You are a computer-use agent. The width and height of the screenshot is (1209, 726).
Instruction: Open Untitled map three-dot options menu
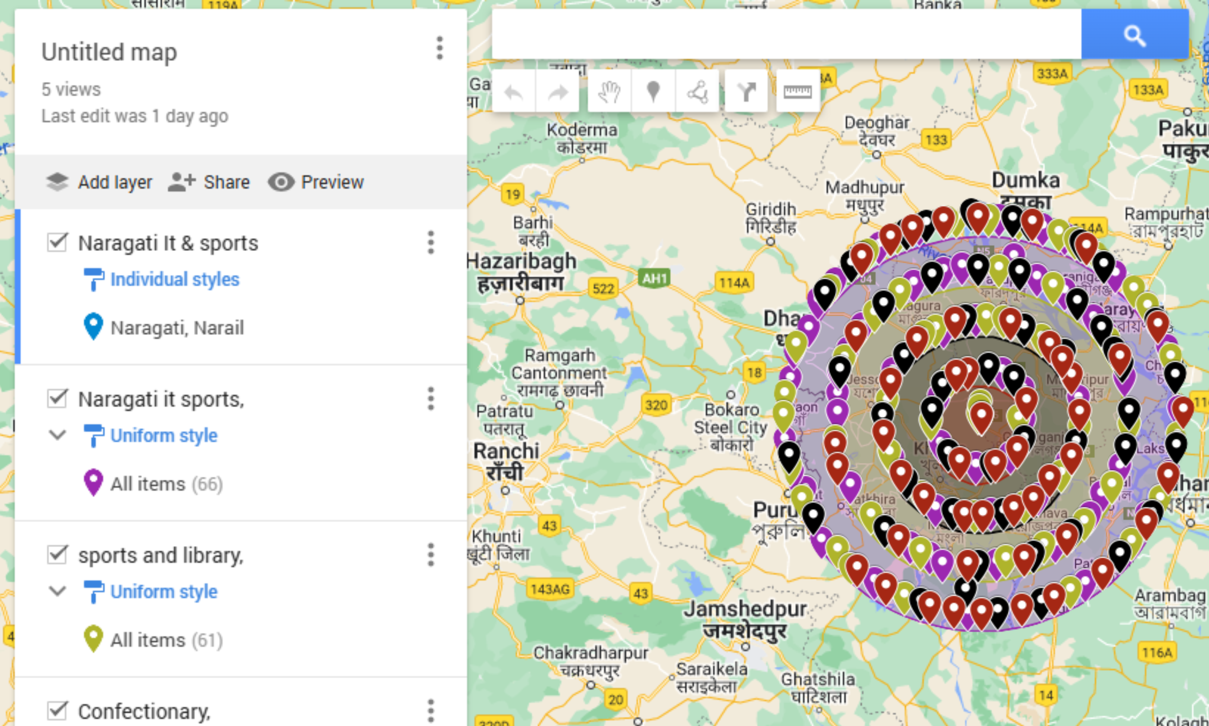point(439,48)
